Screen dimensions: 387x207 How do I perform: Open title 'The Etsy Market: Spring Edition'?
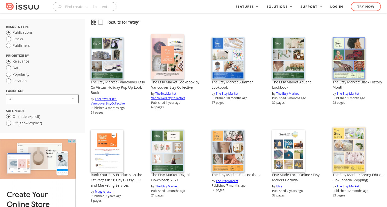tap(358, 177)
